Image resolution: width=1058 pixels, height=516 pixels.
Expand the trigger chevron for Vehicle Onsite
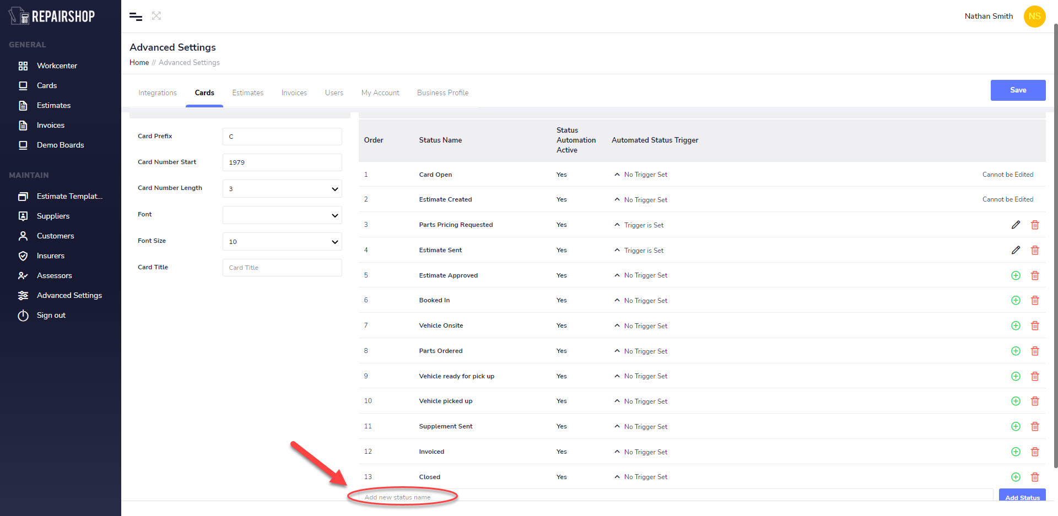617,325
